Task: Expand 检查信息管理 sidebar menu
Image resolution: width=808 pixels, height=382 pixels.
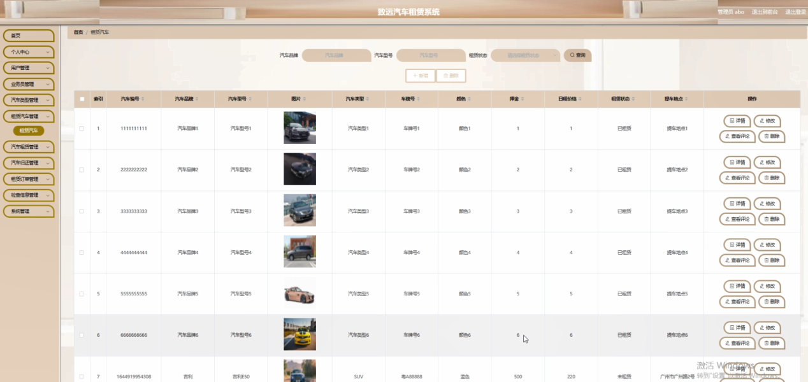Action: pyautogui.click(x=29, y=195)
